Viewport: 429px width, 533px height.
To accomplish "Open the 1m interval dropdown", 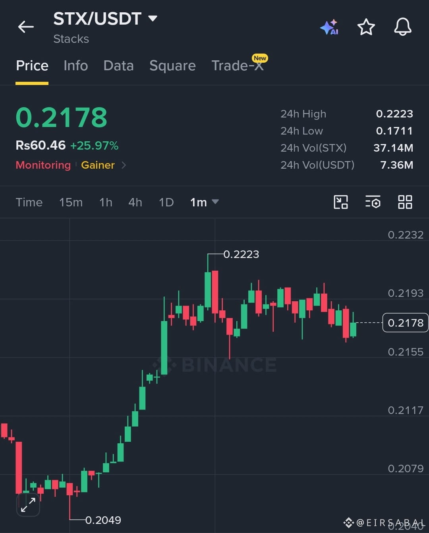I will point(204,202).
